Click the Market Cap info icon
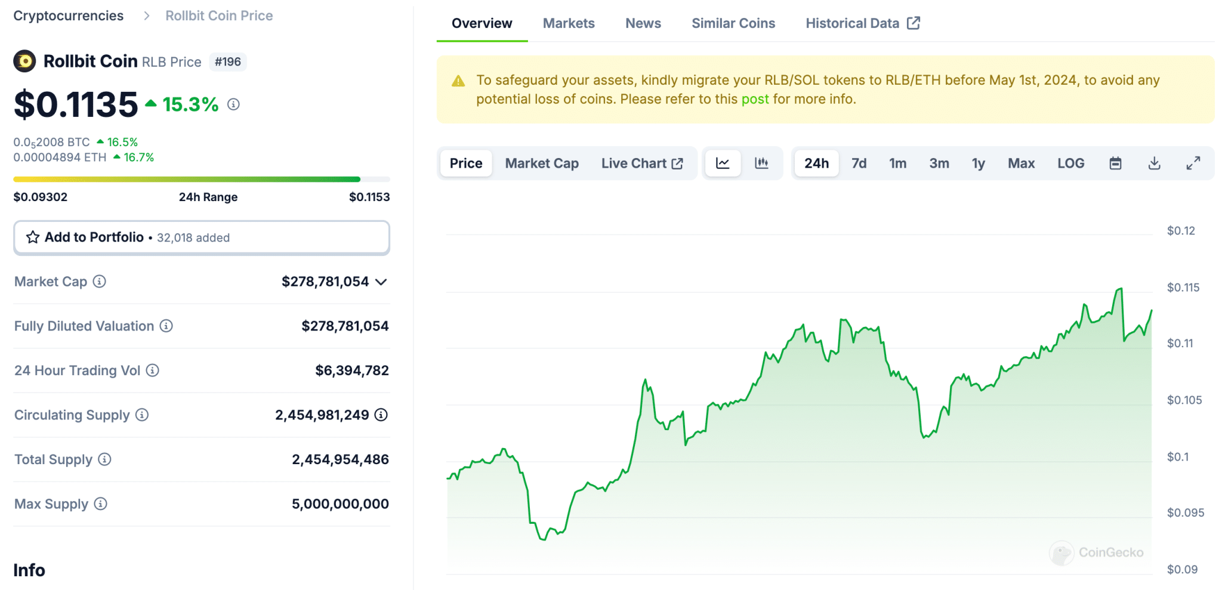 click(x=100, y=282)
